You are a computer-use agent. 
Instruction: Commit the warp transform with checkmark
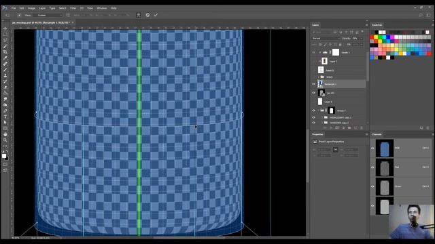(156, 15)
